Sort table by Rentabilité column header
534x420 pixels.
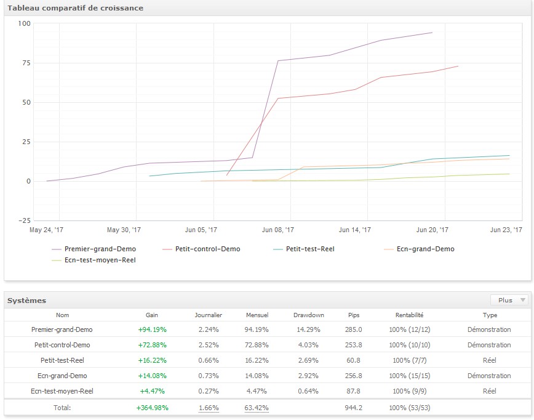pos(409,315)
